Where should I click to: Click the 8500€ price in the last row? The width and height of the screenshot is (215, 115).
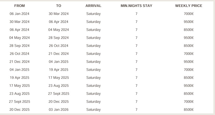pyautogui.click(x=189, y=110)
